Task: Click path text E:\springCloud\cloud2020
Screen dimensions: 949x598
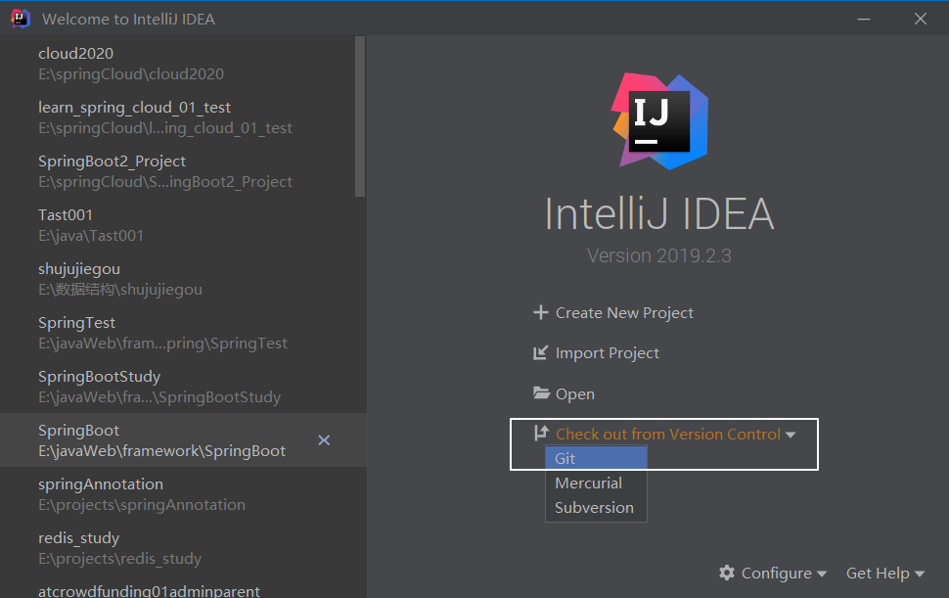Action: [131, 73]
